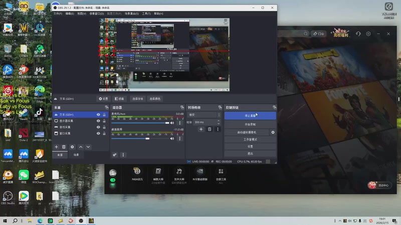Viewport: 401px width, 225px height.
Task: Click the 退出 button
Action: click(250, 153)
